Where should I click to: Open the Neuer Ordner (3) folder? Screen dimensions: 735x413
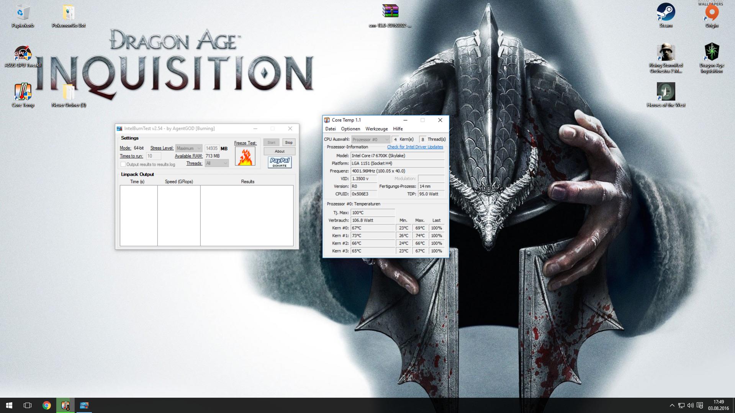coord(69,95)
